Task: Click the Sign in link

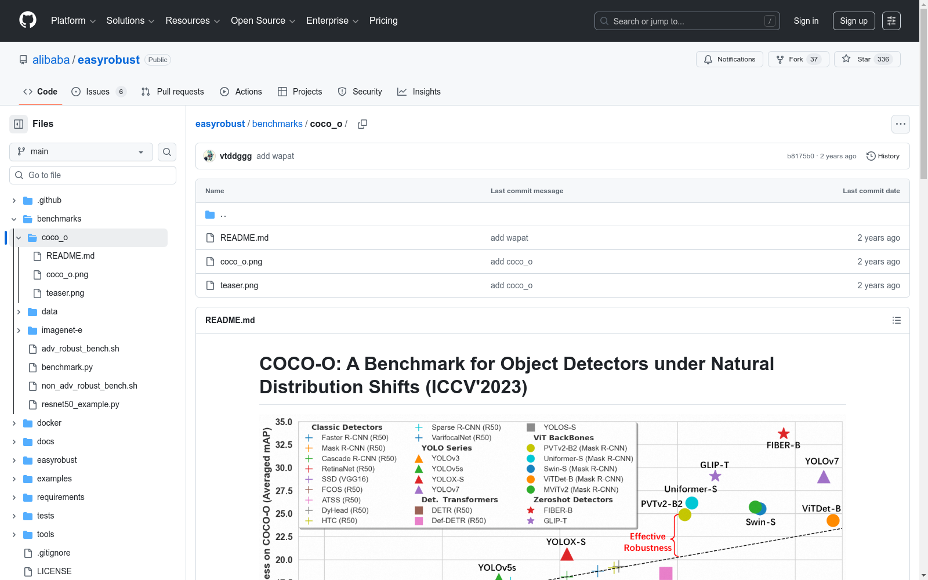Action: click(x=806, y=21)
